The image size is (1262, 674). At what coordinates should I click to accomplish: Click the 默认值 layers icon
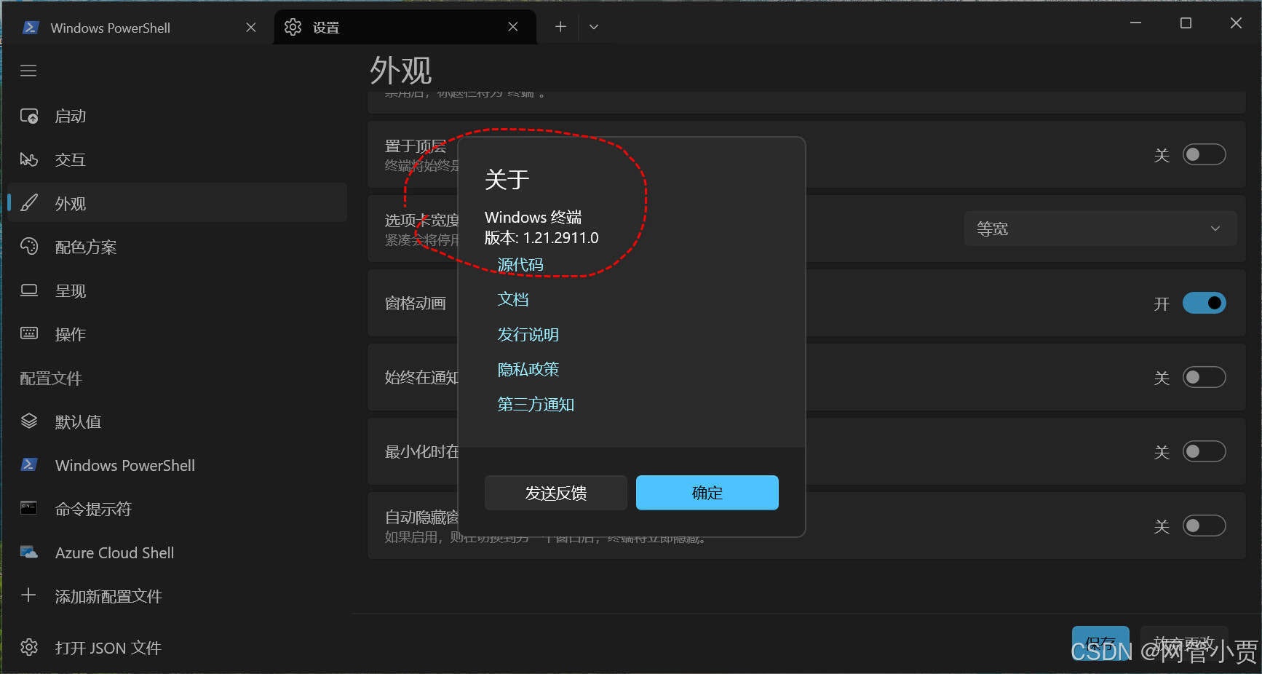[29, 421]
